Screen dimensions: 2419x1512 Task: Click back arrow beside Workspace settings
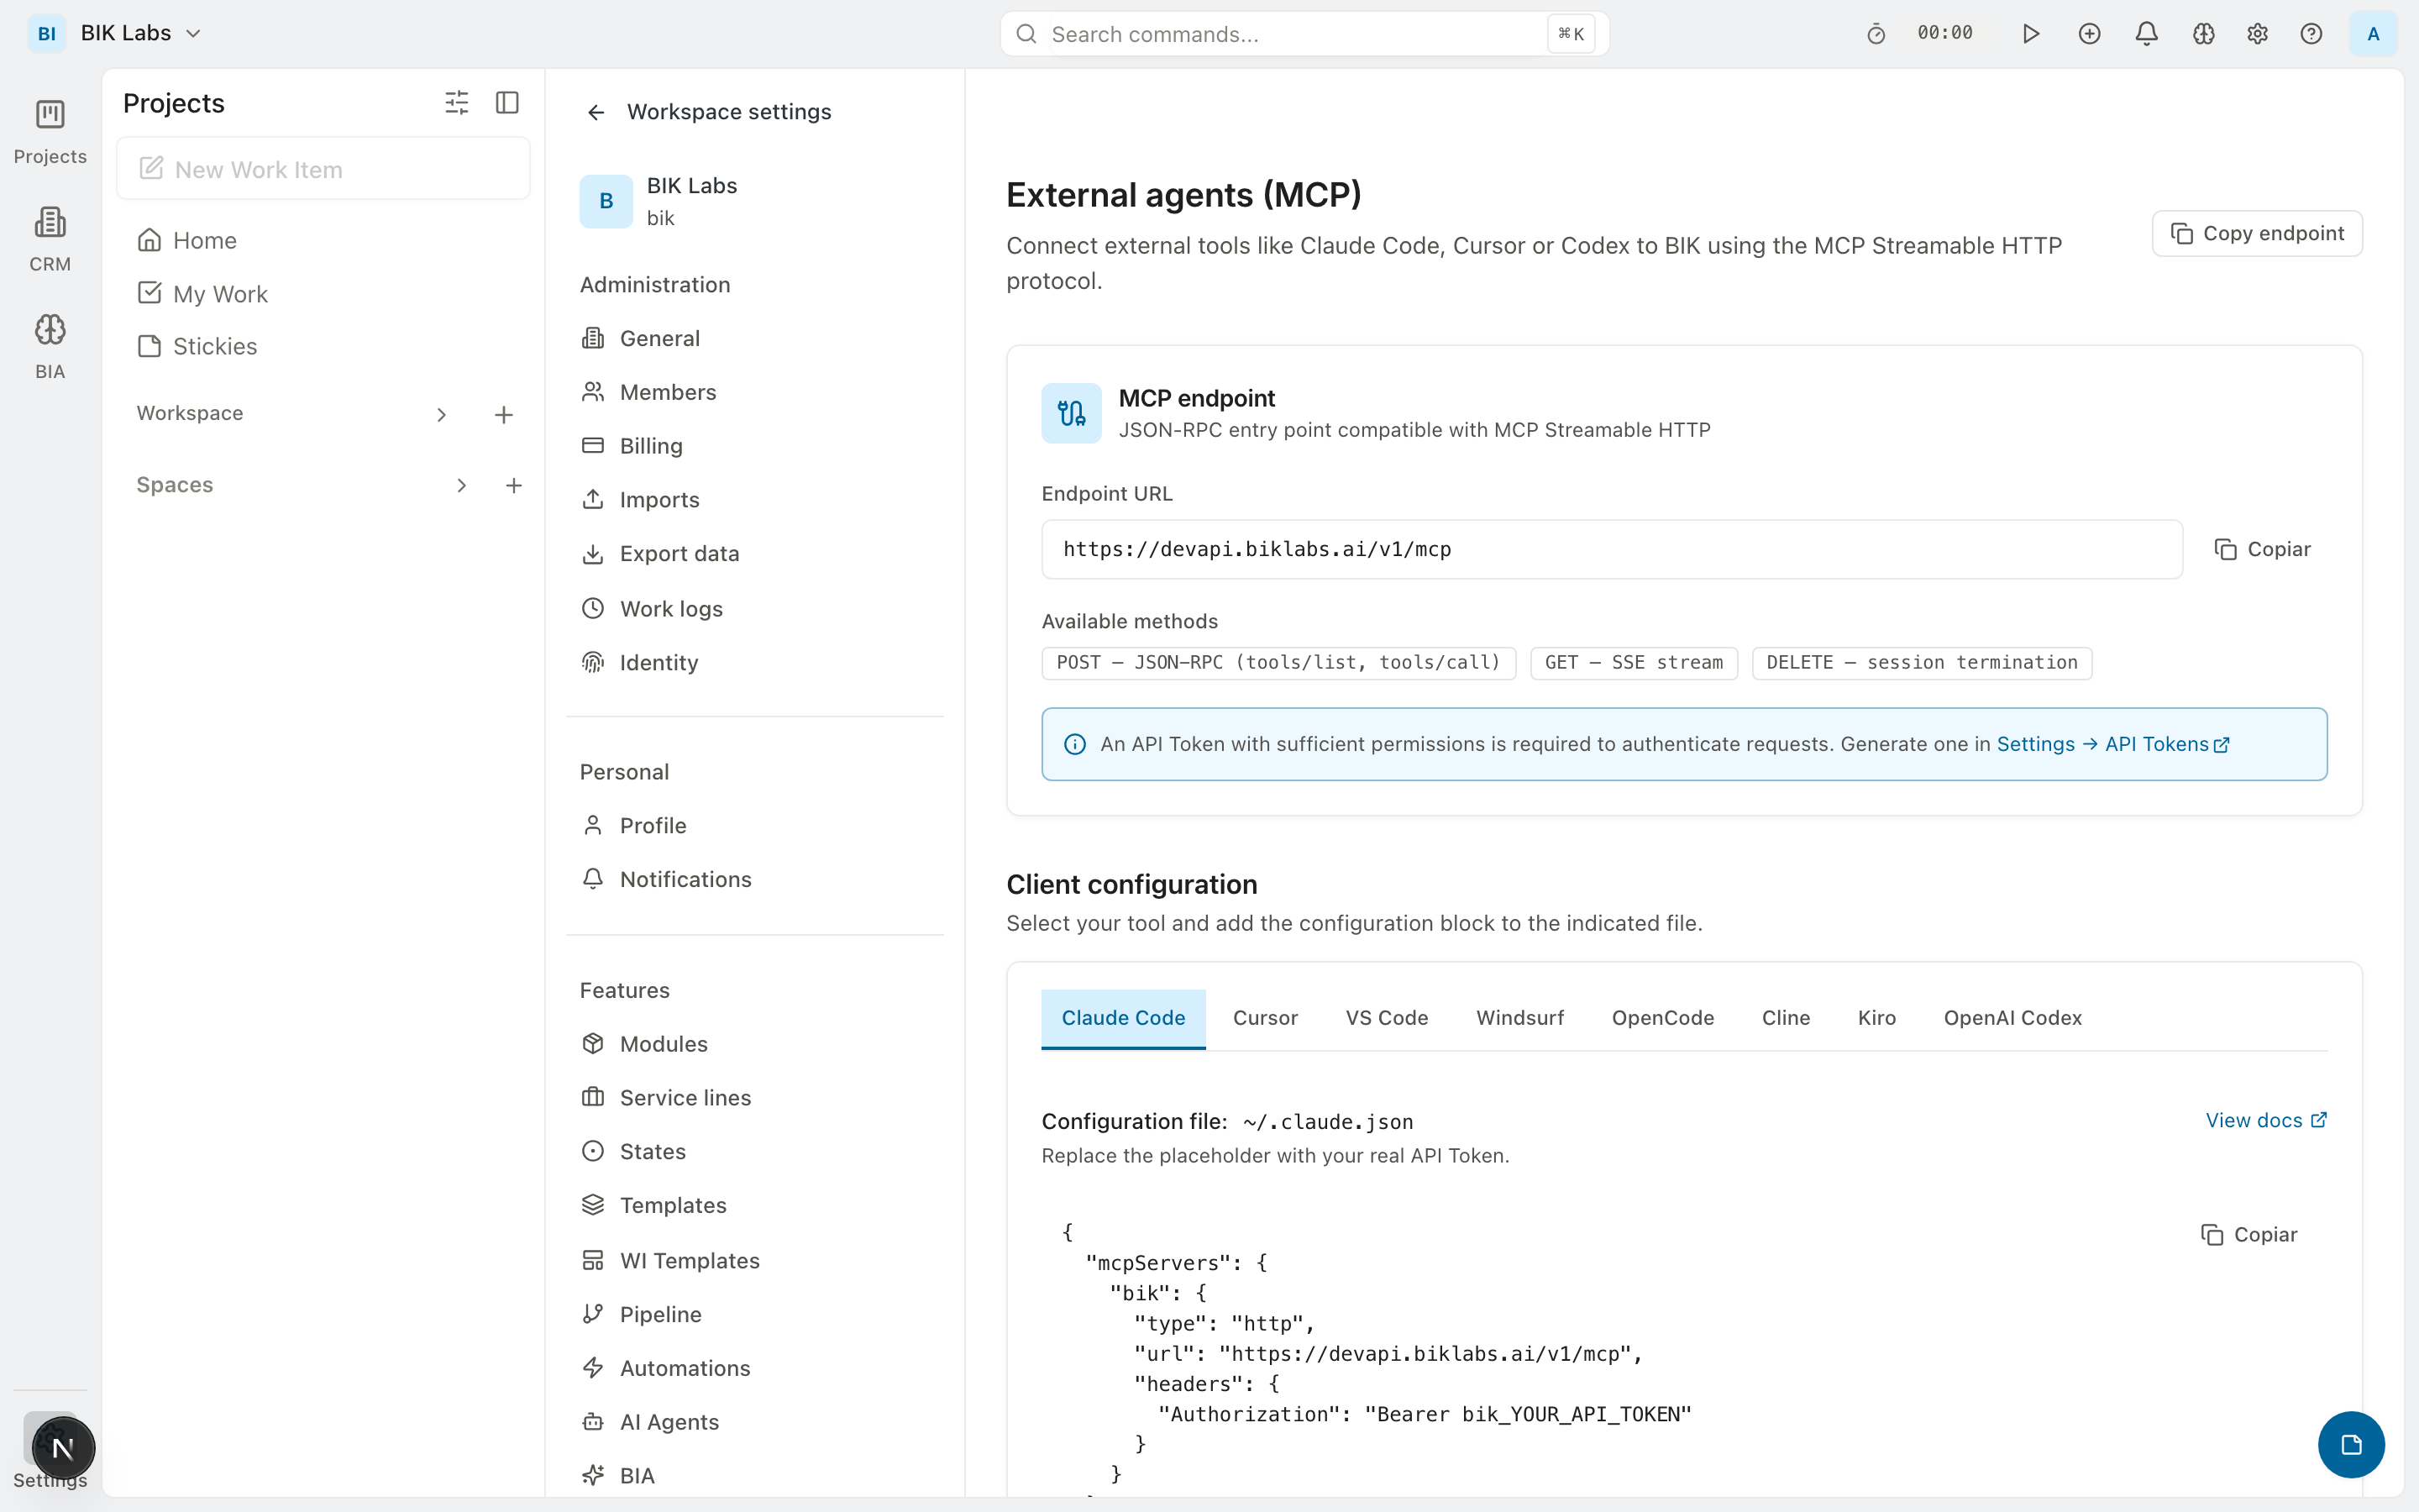coord(596,112)
